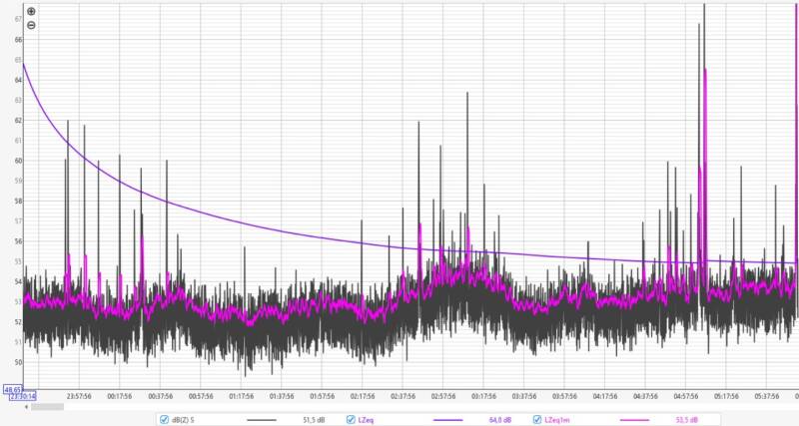The height and width of the screenshot is (426, 799).
Task: Click the 03:57:56 time axis label
Action: (564, 396)
